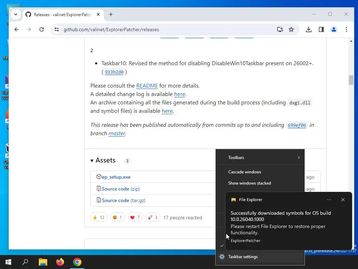Click the File Explorer folder icon in notification

[233, 200]
